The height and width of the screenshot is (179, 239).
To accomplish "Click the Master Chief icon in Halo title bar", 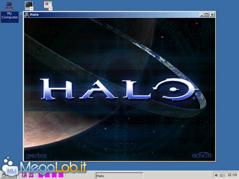I will 26,15.
